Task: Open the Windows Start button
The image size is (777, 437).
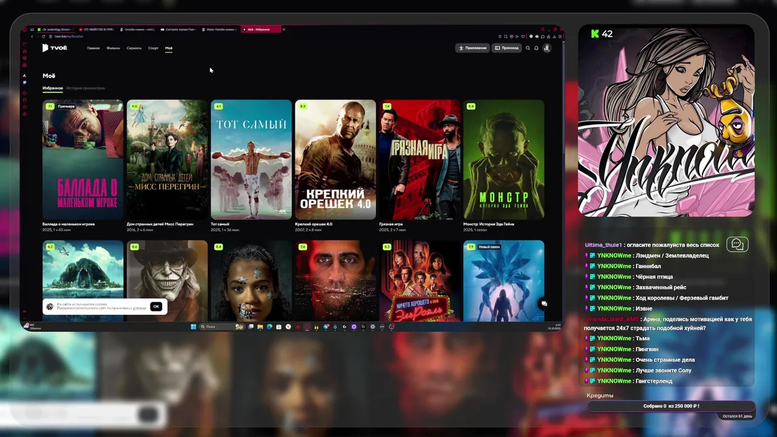Action: pos(194,327)
